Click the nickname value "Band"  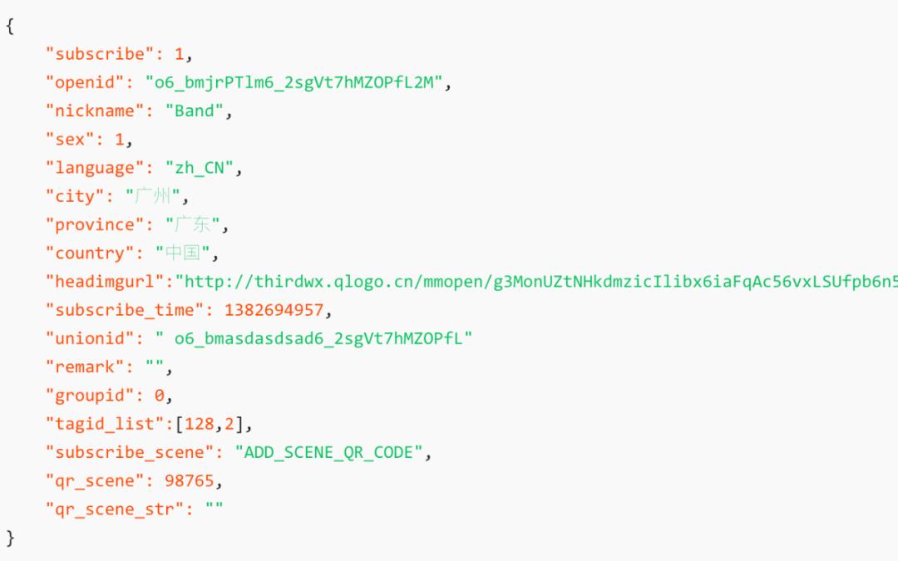(194, 111)
